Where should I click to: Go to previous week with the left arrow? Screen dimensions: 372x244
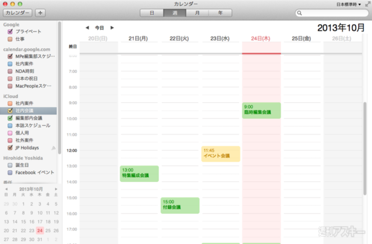click(87, 28)
